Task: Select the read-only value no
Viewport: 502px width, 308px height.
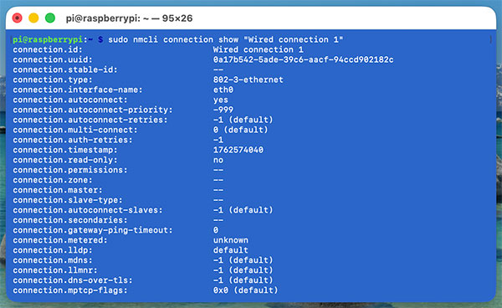Action: (218, 160)
